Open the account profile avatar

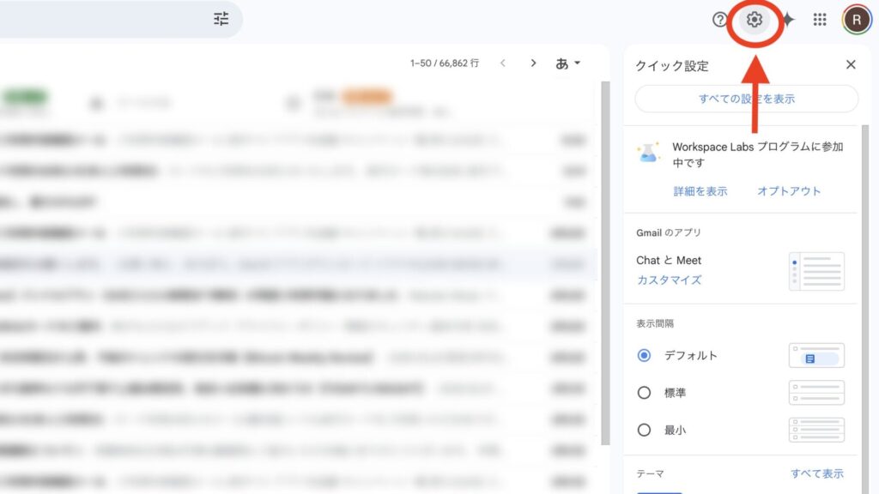[855, 19]
